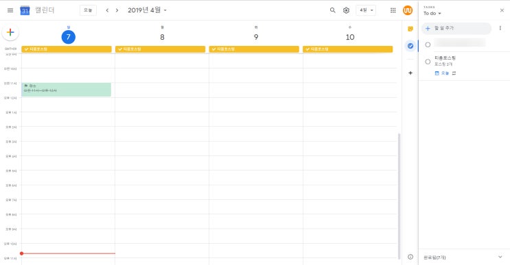Select day 10 in the header

(x=350, y=37)
